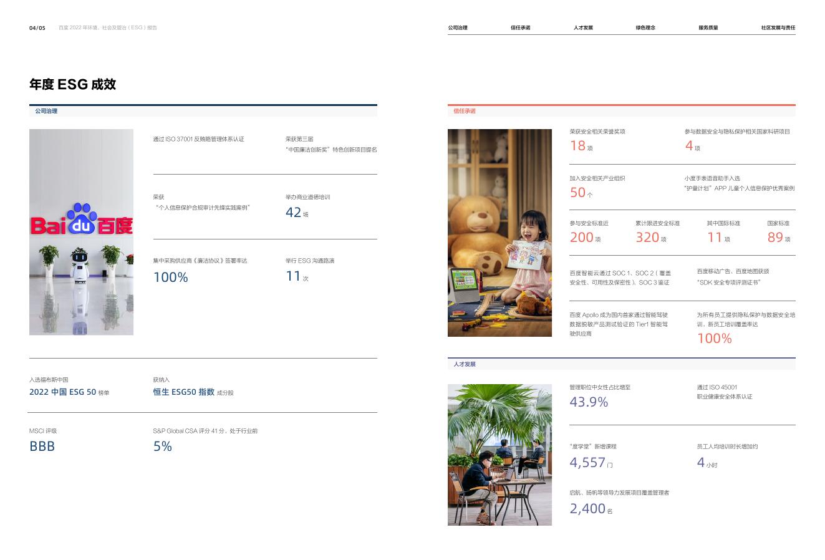Screen dimensions: 825x560
Task: Click the label 举行 ESG 沟通路演
Action: click(310, 261)
